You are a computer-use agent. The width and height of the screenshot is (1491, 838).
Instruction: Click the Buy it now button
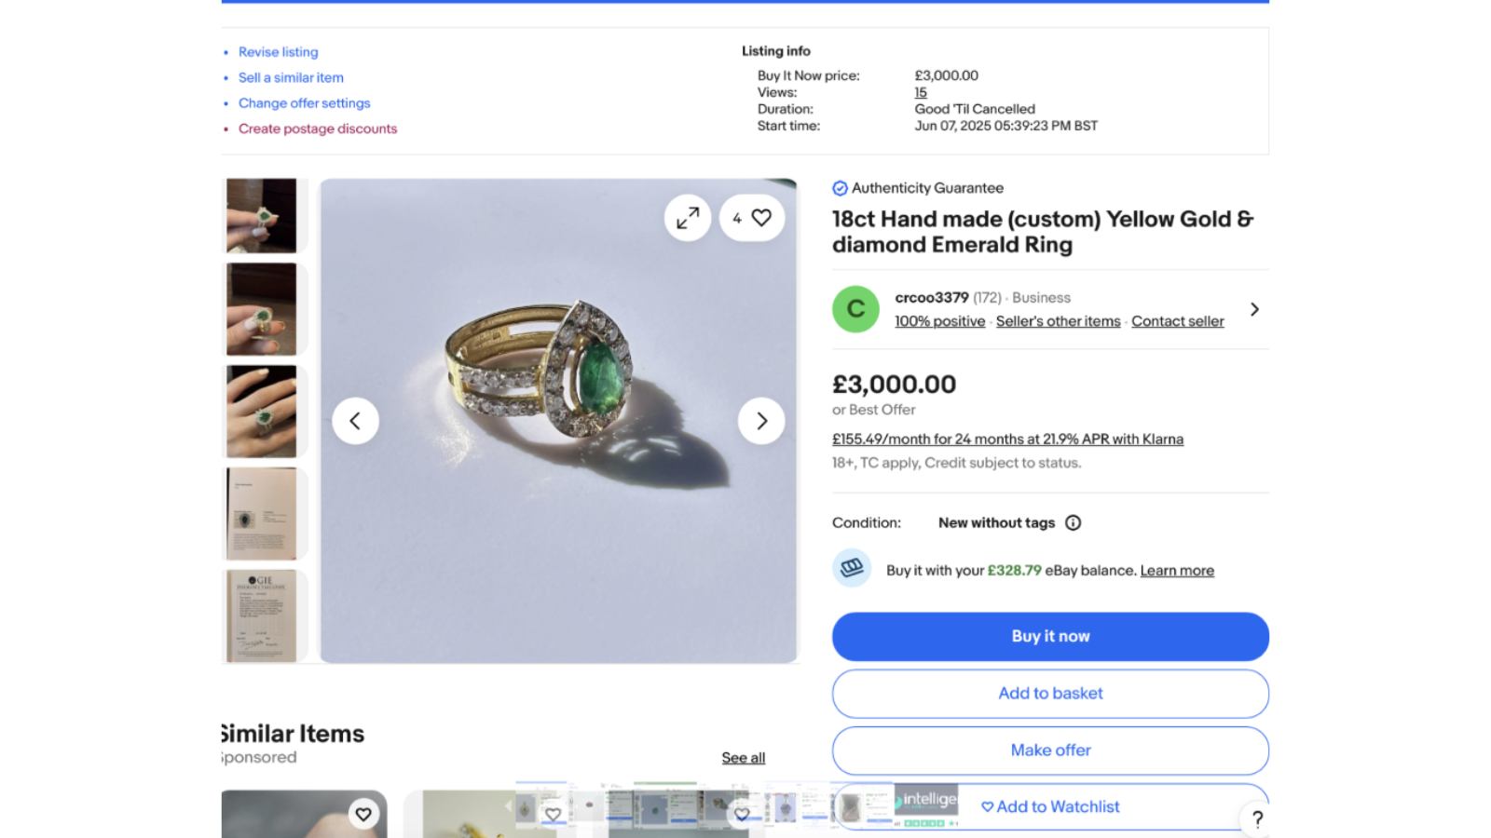point(1050,637)
